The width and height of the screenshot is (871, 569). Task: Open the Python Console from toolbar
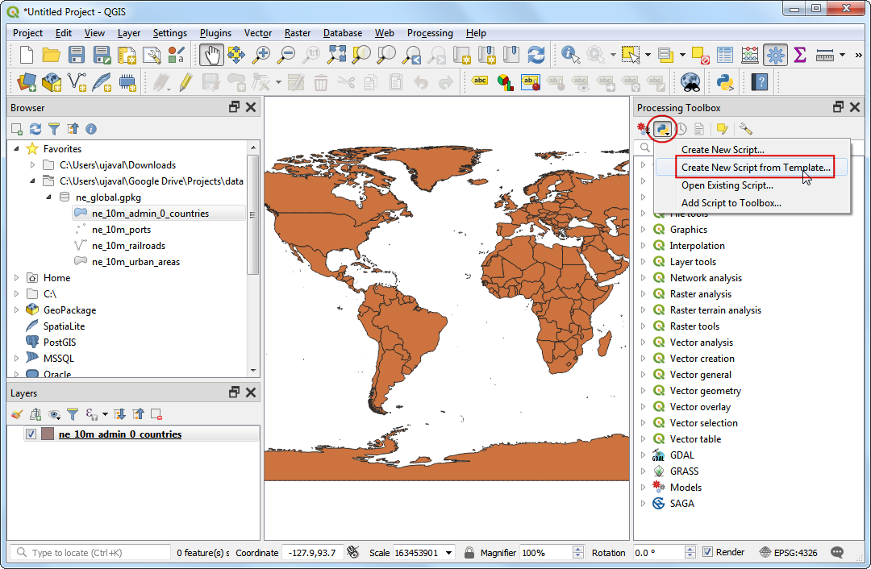(x=723, y=81)
